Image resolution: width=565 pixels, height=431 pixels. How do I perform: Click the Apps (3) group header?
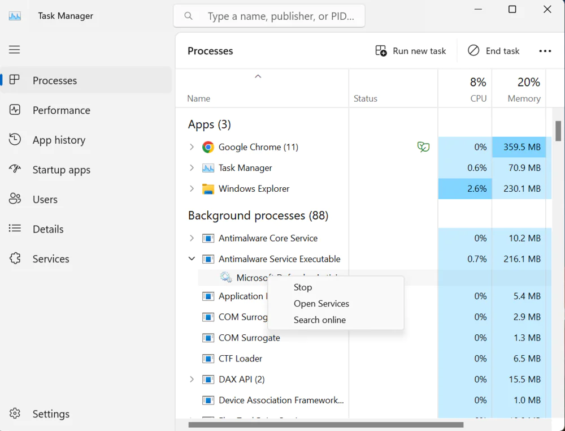coord(210,125)
